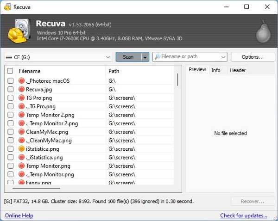
Task: Click the red status dot beside TG Pro.png
Action: (x=21, y=98)
